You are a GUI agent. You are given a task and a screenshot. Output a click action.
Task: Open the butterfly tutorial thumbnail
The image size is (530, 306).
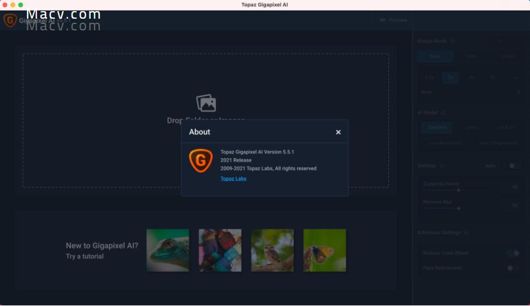point(325,251)
